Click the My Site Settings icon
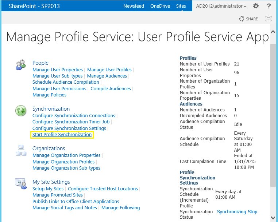The image size is (278, 222). coord(21,184)
